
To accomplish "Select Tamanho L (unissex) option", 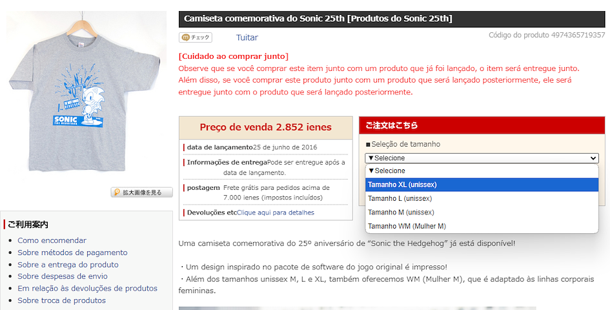I will pyautogui.click(x=482, y=198).
